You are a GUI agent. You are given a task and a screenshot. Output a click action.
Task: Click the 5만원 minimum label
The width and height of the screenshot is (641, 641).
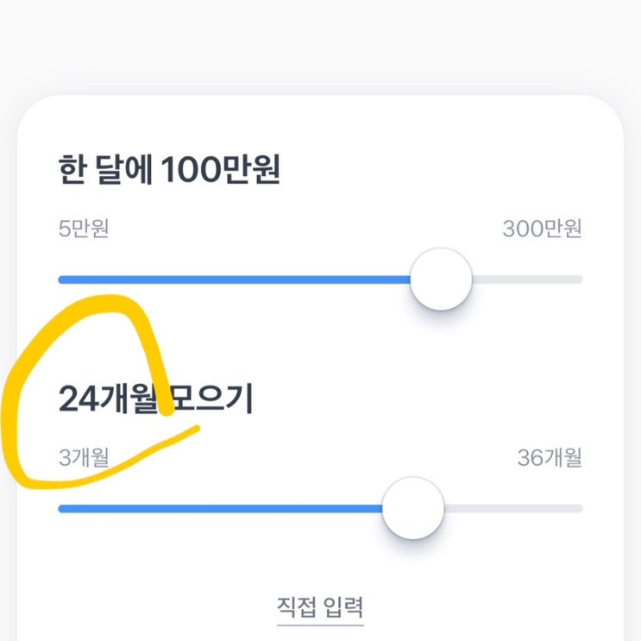click(83, 229)
